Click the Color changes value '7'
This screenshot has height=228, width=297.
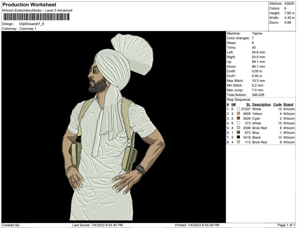point(253,38)
